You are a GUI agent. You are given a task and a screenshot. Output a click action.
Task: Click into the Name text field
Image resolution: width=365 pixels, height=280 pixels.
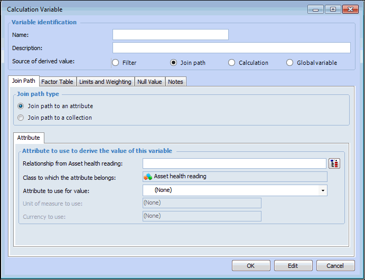(x=170, y=35)
